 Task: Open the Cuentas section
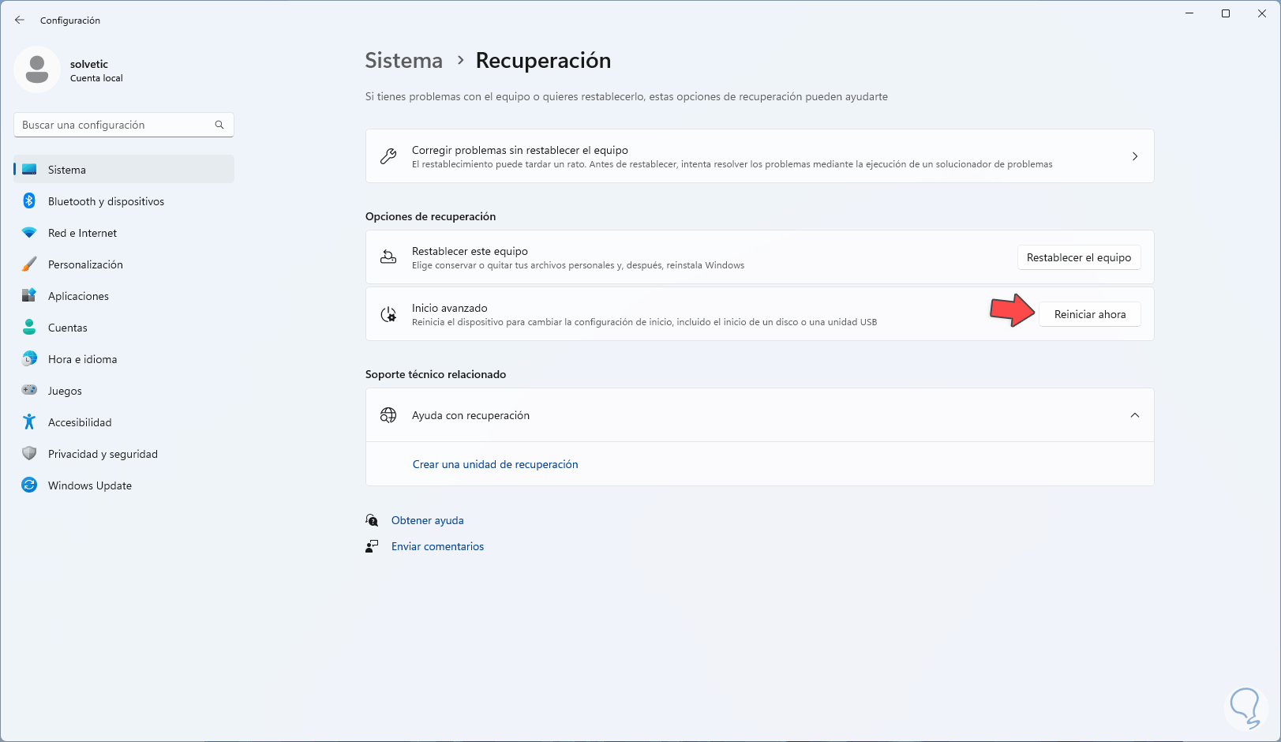click(x=124, y=328)
